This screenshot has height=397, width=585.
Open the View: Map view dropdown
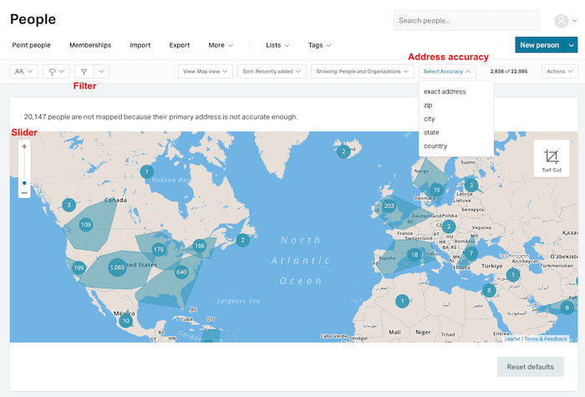click(205, 72)
